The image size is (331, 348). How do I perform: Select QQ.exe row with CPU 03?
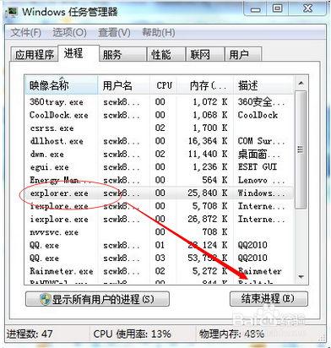pyautogui.click(x=160, y=258)
